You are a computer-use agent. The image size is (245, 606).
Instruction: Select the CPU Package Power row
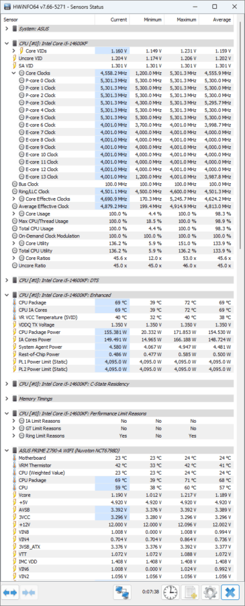point(117,333)
